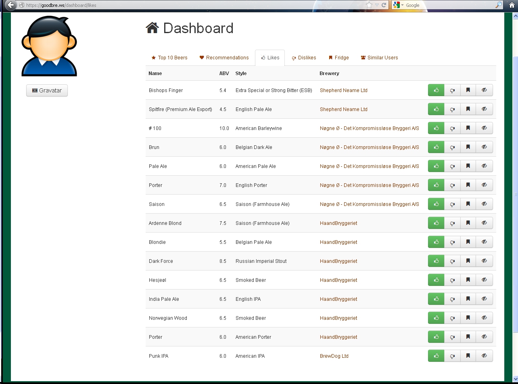Click thumbs-up for Ardenne Blond

click(x=436, y=223)
